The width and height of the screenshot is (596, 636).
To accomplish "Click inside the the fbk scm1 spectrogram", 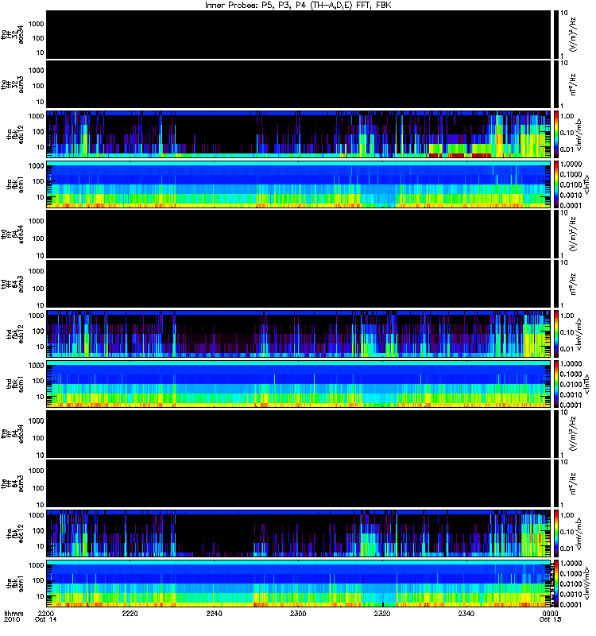I will tap(299, 584).
